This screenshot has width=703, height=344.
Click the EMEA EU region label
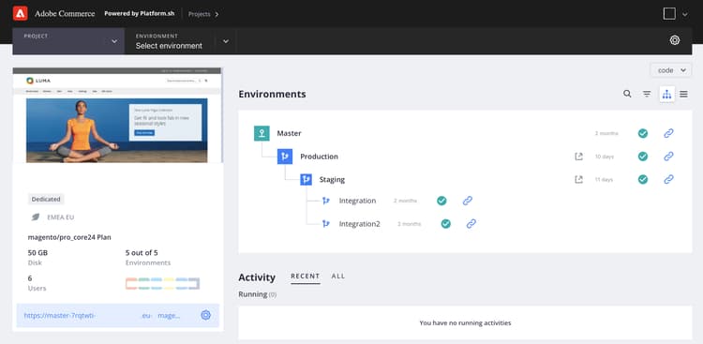point(61,217)
